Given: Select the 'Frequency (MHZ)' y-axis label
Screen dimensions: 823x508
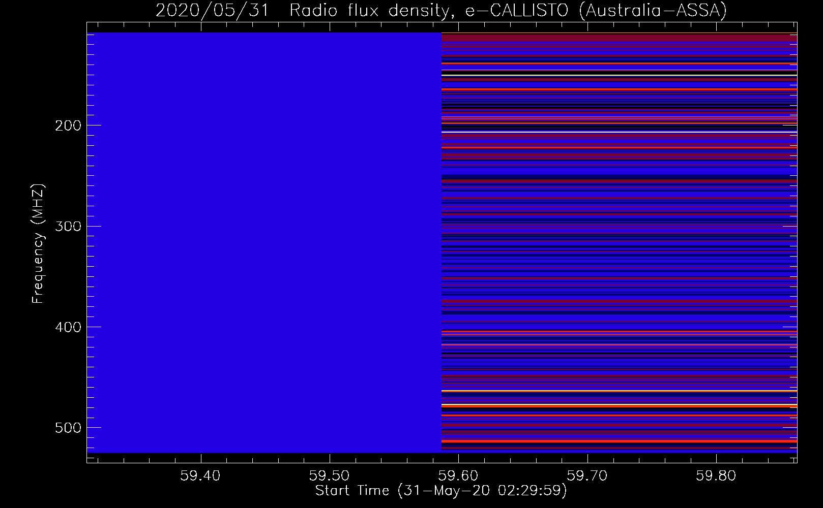Looking at the screenshot, I should (38, 243).
